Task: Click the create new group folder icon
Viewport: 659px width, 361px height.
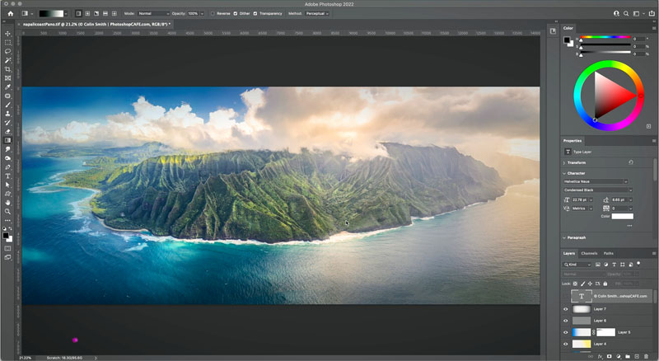Action: point(628,356)
